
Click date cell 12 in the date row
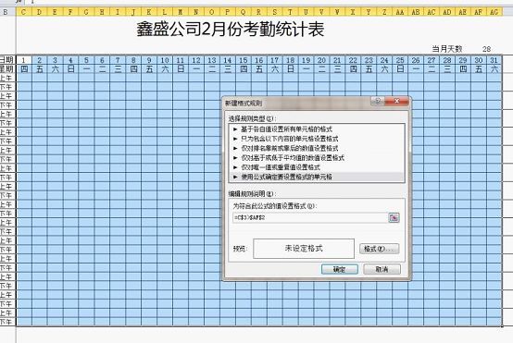[x=196, y=60]
